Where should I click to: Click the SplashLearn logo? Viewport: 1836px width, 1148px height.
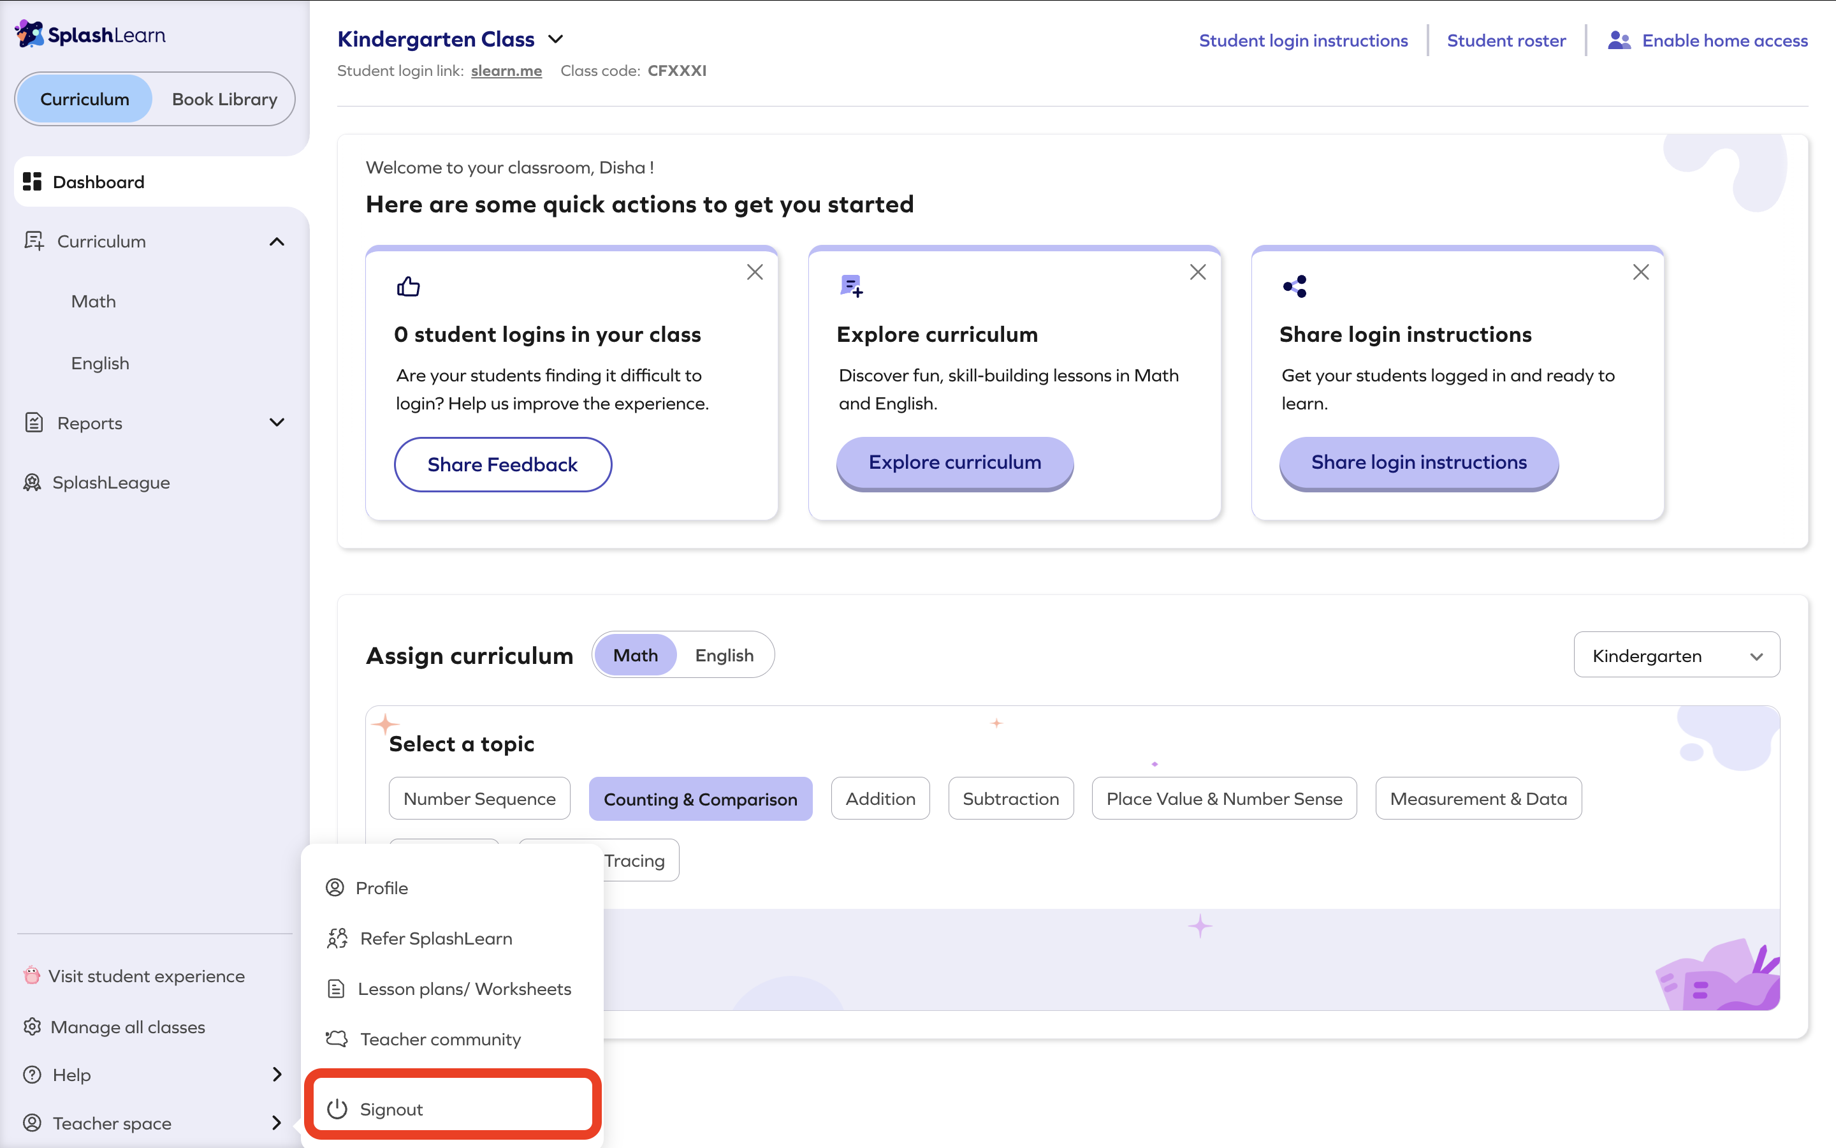coord(89,35)
